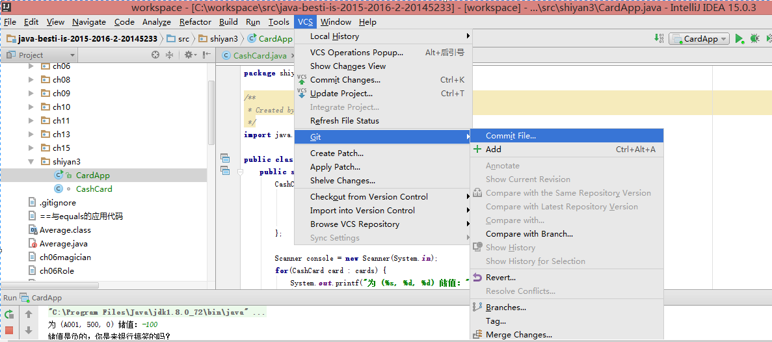The image size is (772, 342).
Task: Open the Help menu
Action: (367, 21)
